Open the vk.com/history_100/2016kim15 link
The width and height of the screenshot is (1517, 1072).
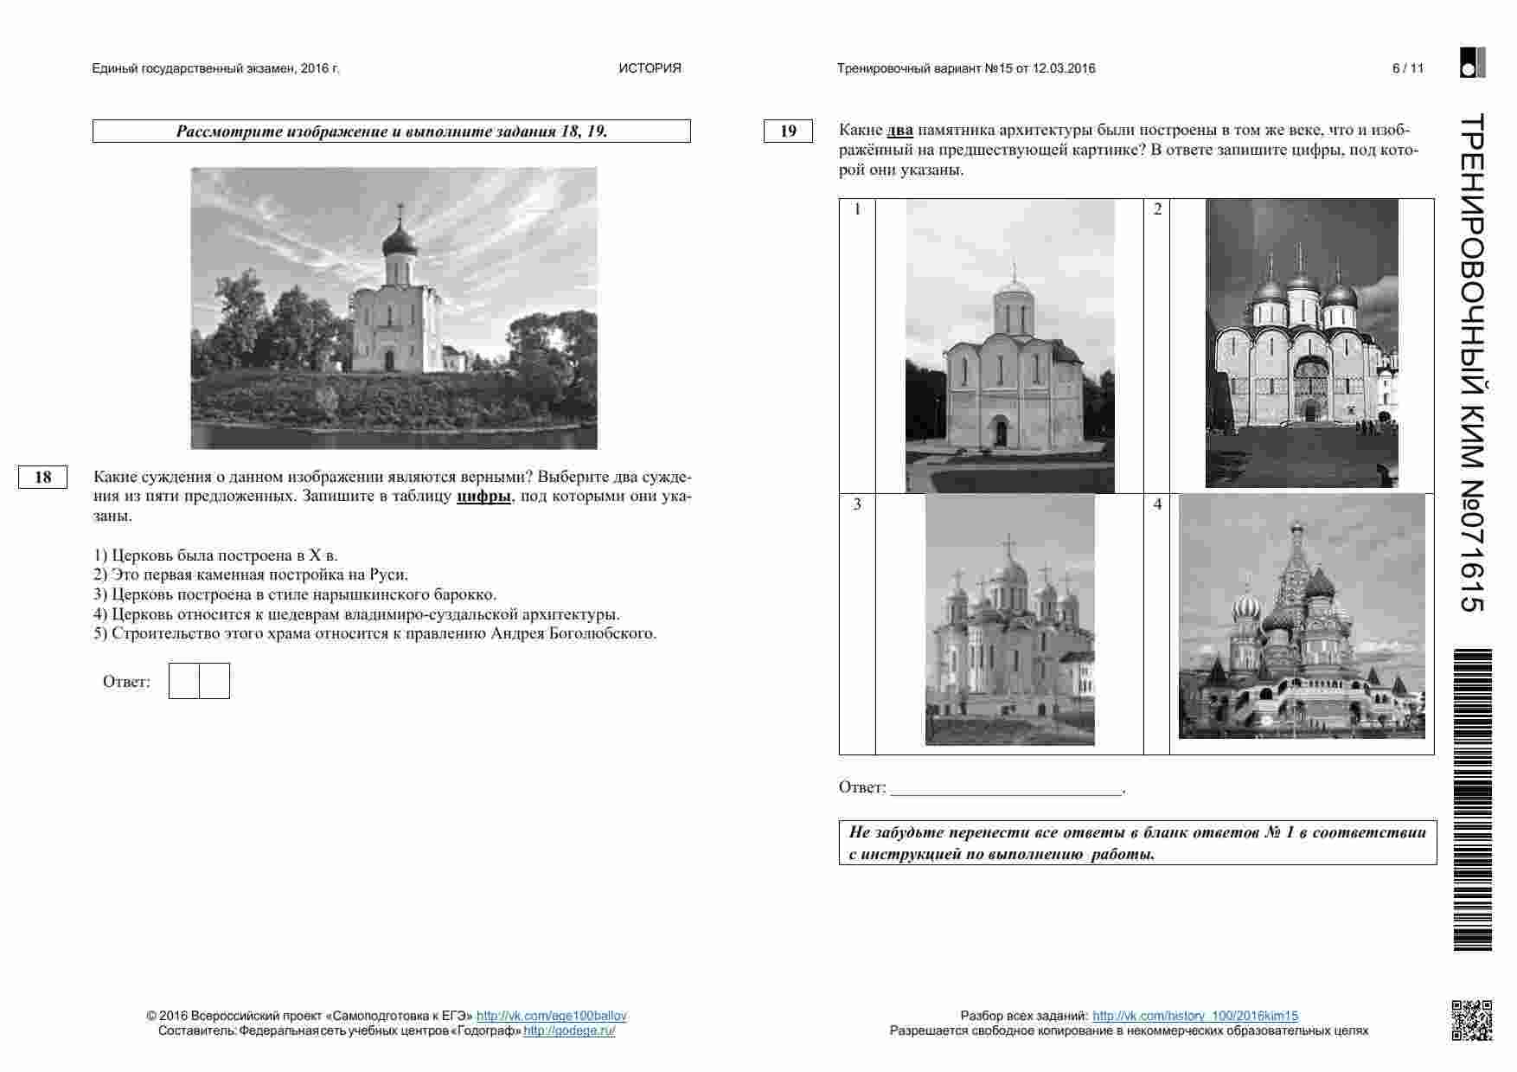1194,1016
